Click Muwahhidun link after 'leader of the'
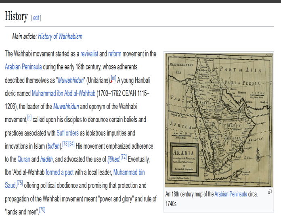The height and width of the screenshot is (218, 281). click(x=66, y=107)
